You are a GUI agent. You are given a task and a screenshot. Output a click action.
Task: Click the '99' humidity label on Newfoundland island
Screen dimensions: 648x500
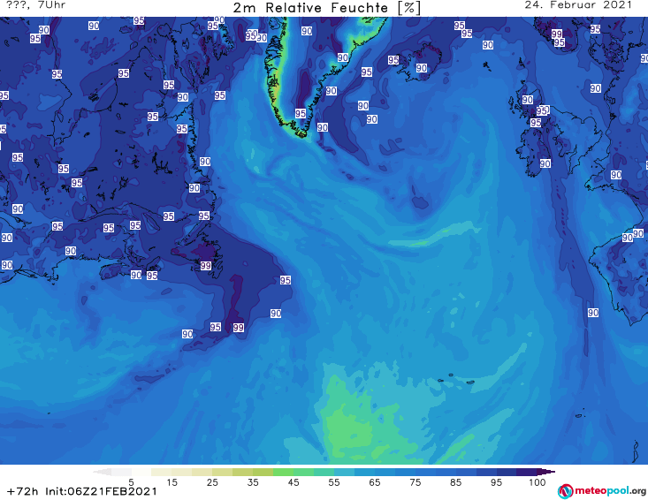pos(206,266)
